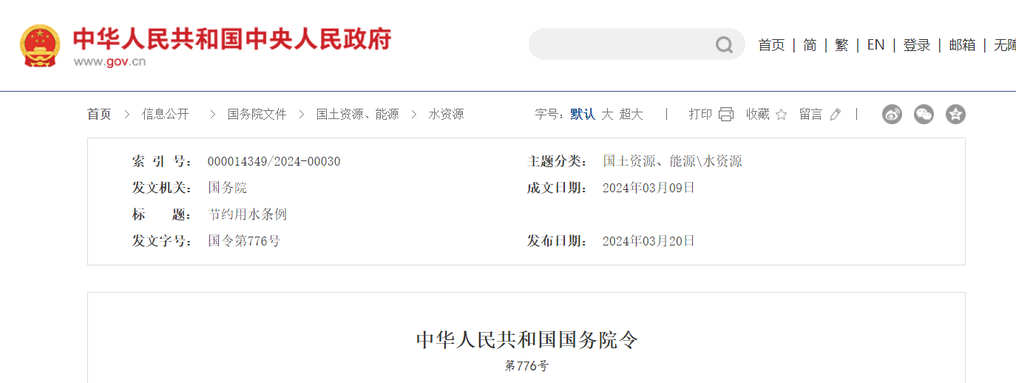The image size is (1016, 383).
Task: Go to 国务院文件 breadcrumb
Action: pyautogui.click(x=257, y=114)
